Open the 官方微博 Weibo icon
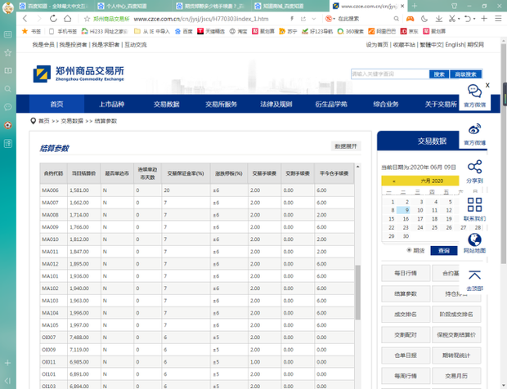The height and width of the screenshot is (389, 507). (474, 128)
